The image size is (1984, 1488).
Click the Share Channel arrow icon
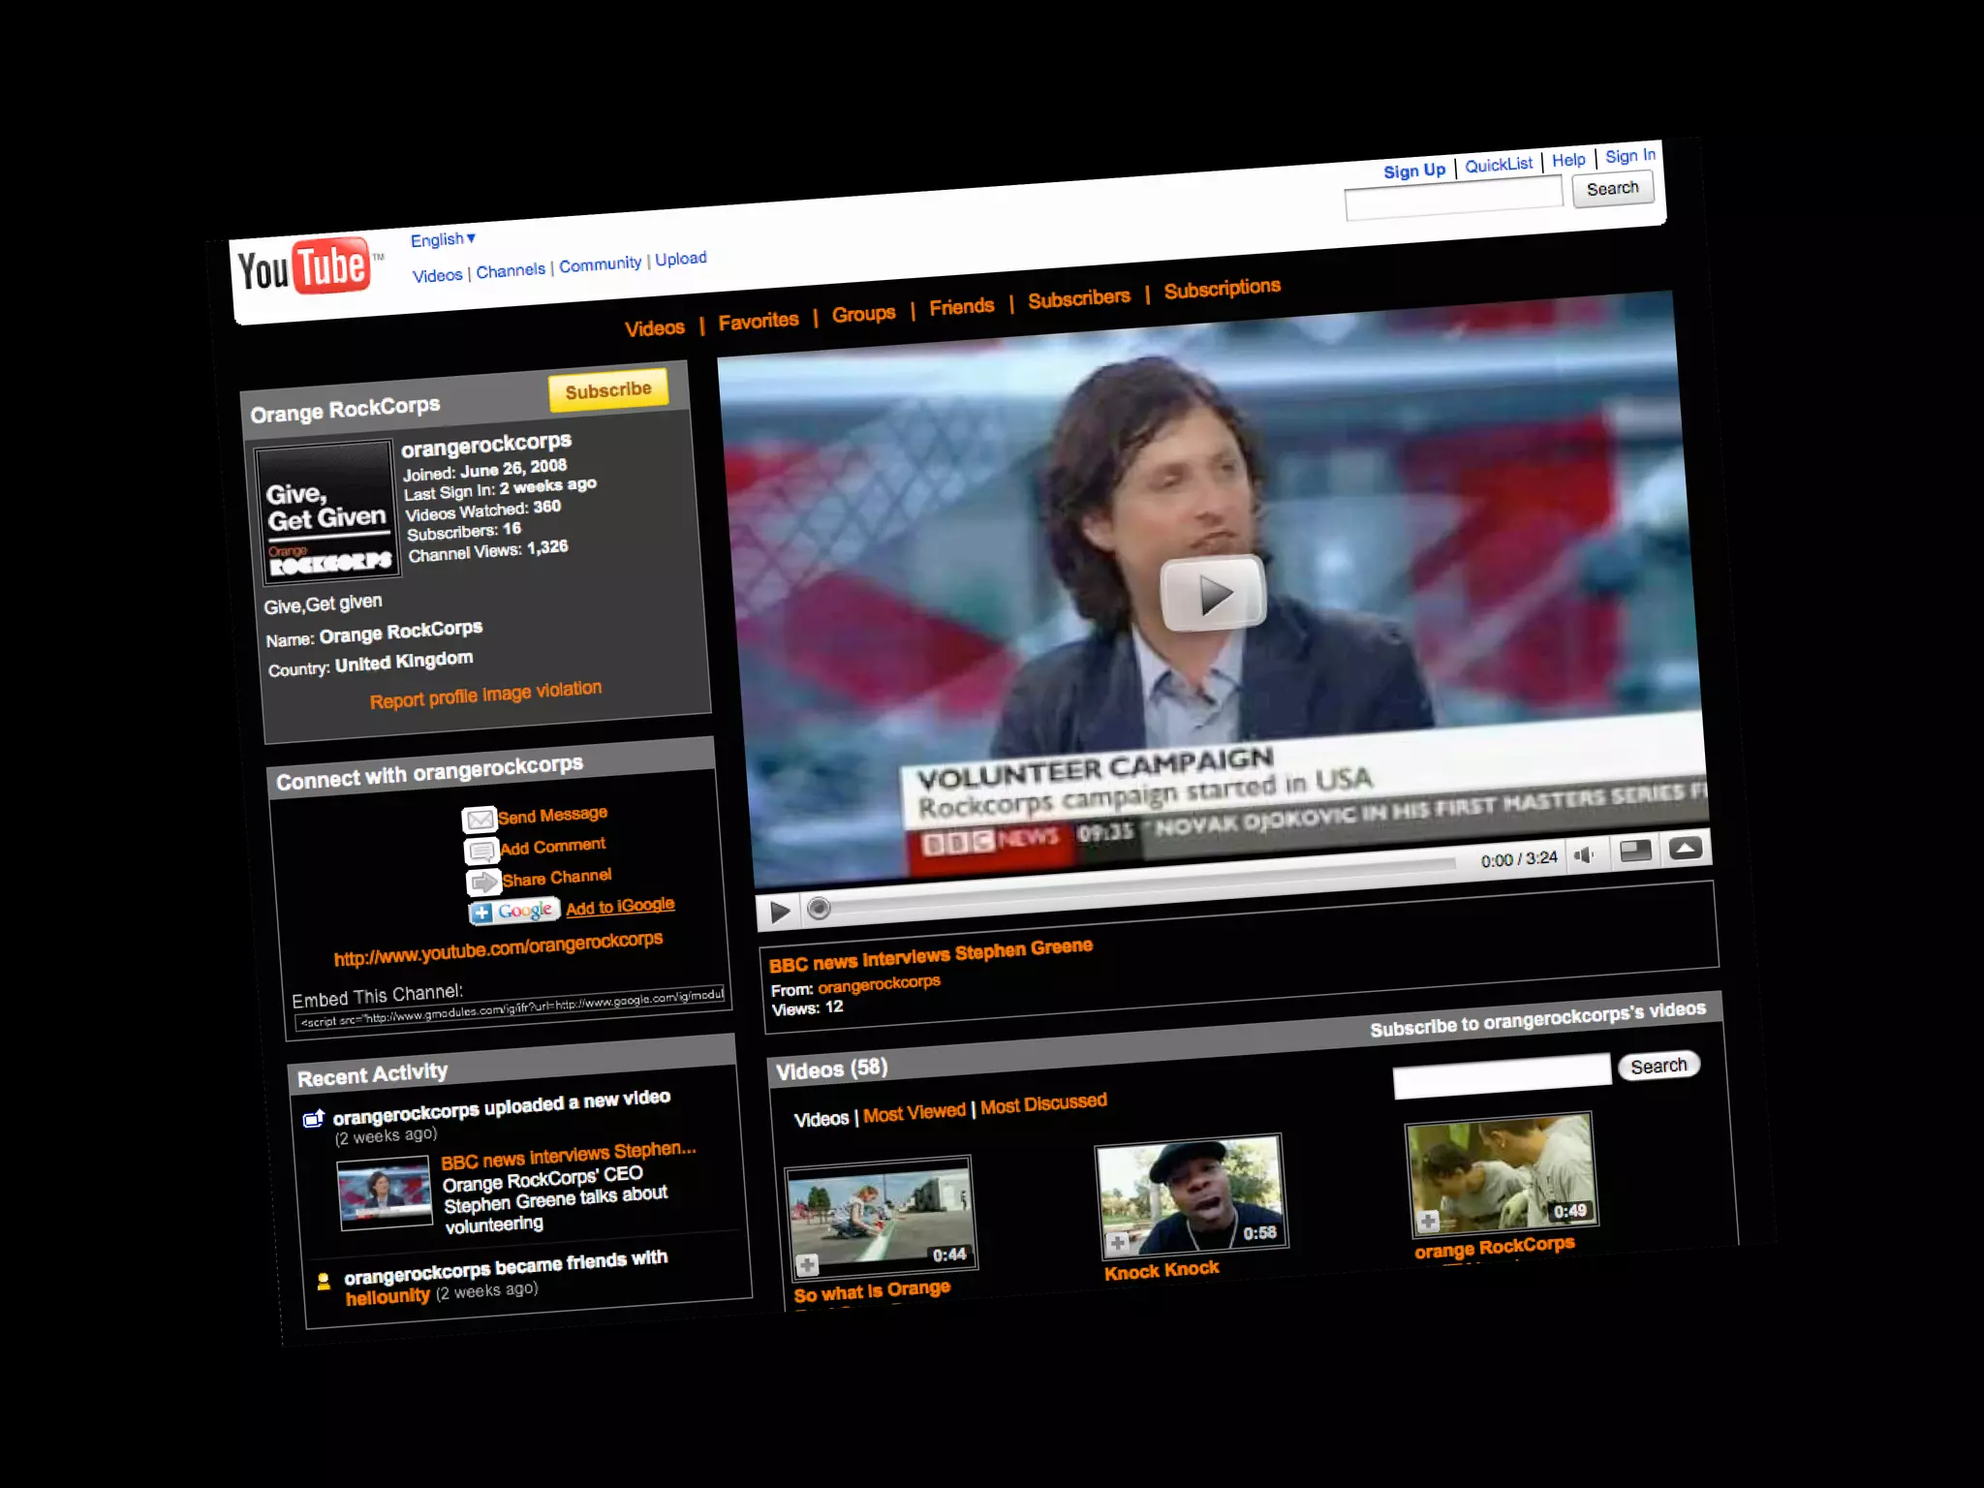(483, 883)
